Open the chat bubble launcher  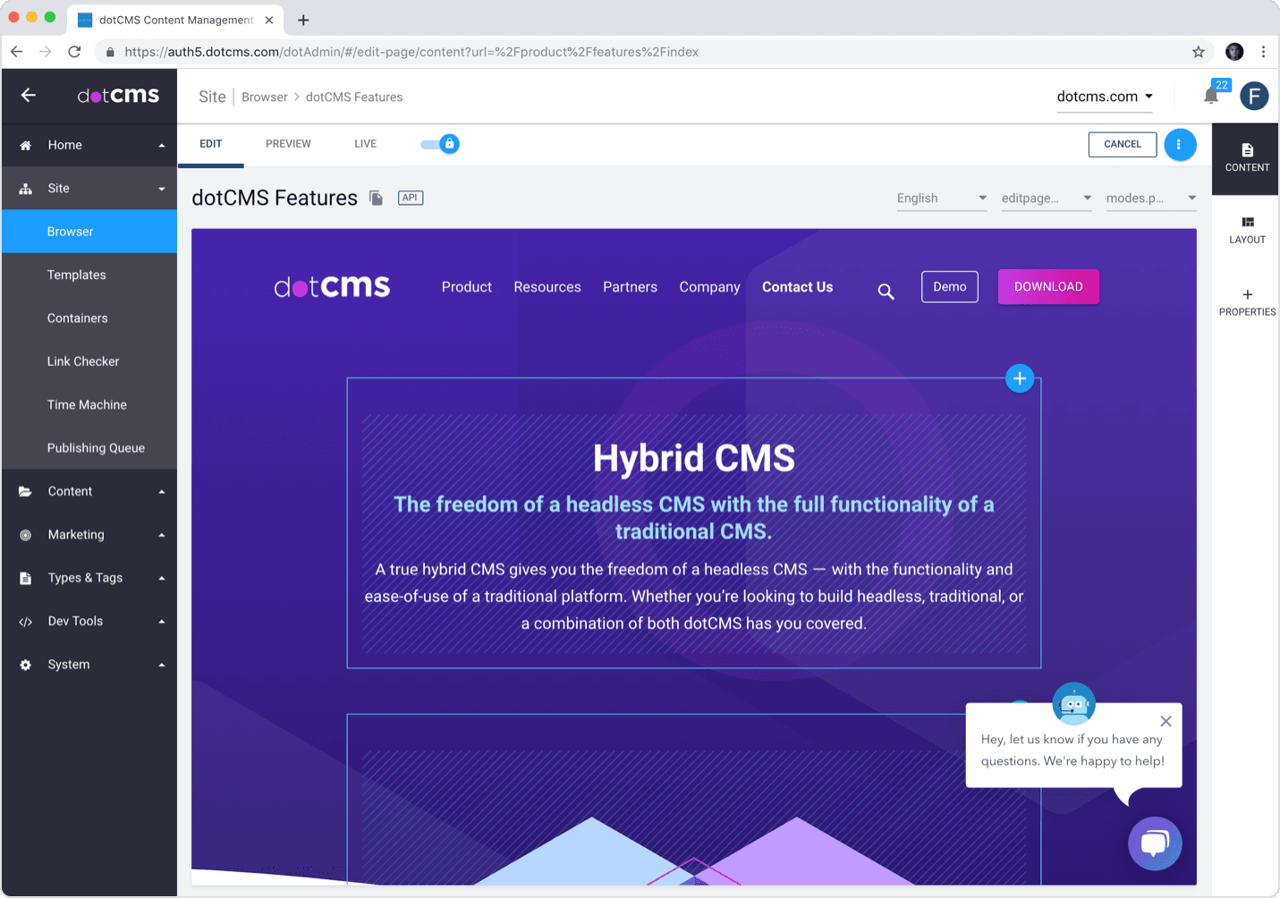click(1155, 843)
